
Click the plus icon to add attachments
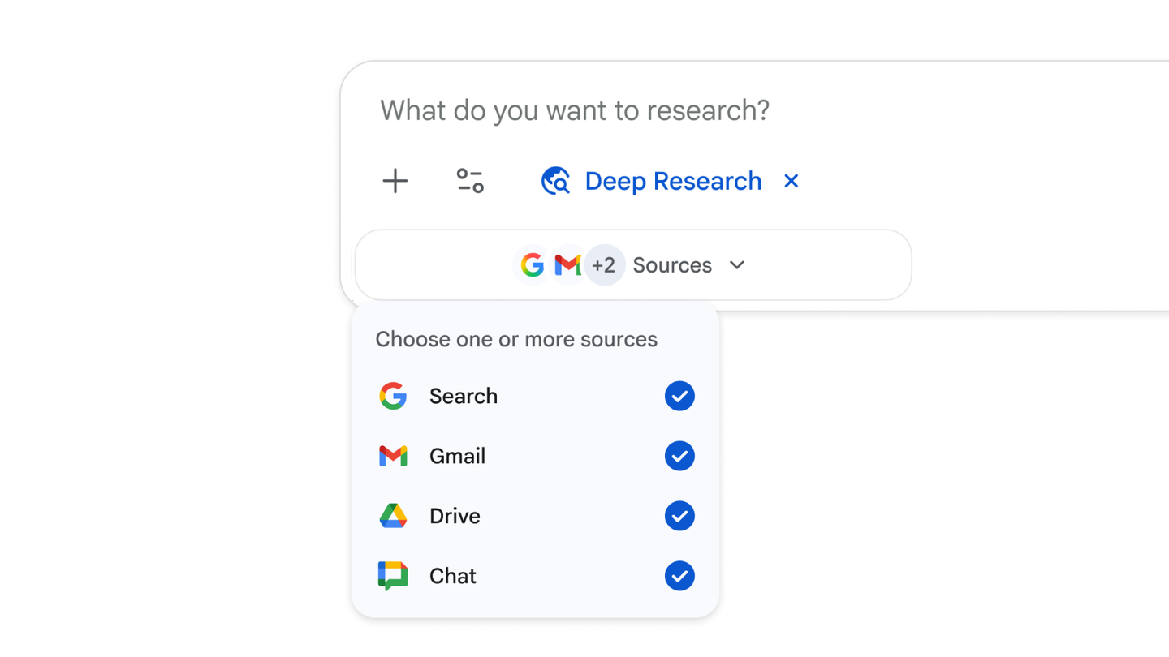click(395, 181)
